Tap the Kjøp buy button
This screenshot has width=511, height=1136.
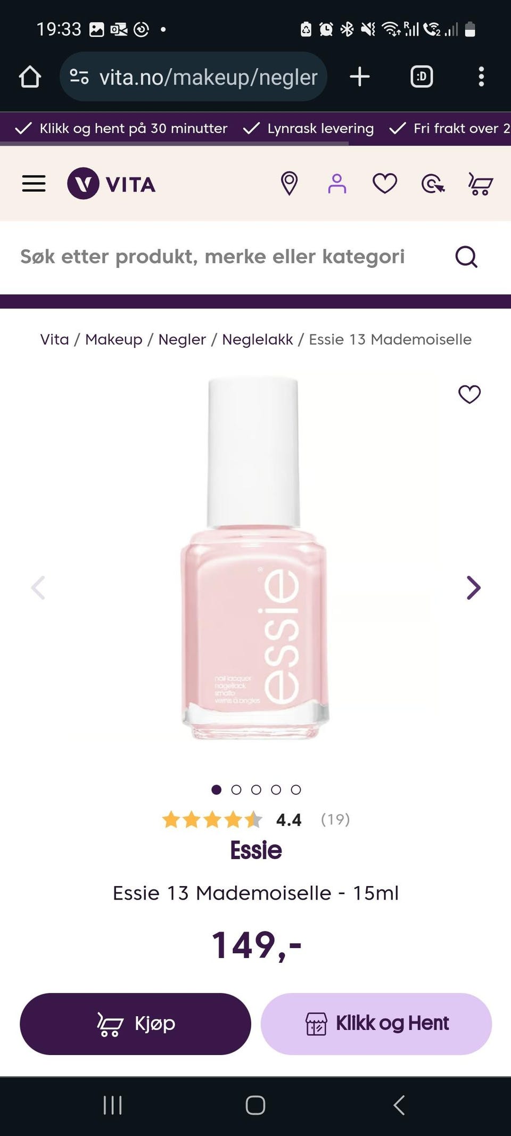135,1024
